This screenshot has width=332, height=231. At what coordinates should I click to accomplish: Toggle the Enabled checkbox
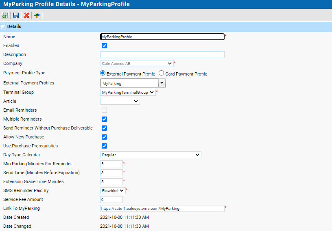(105, 45)
